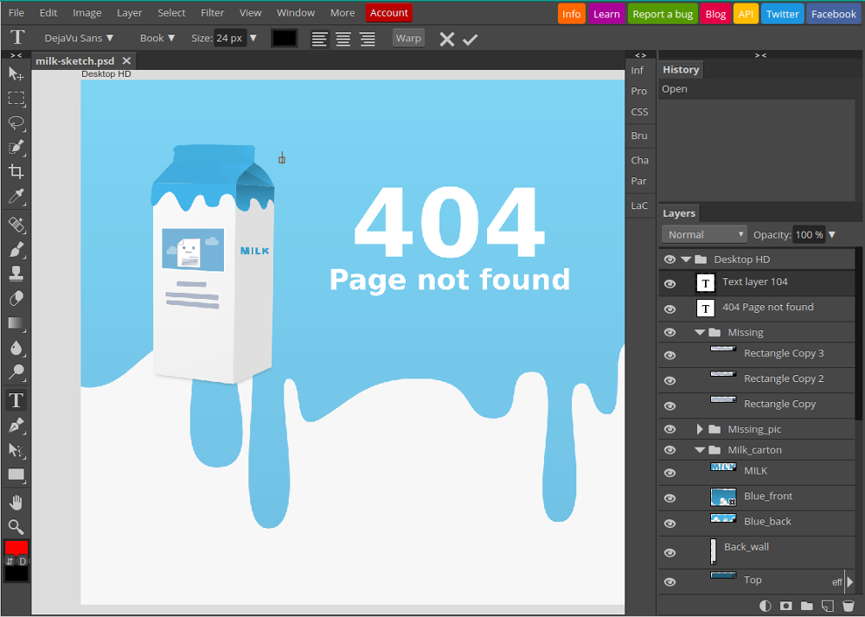Open the Filter menu
This screenshot has width=865, height=617.
point(213,13)
